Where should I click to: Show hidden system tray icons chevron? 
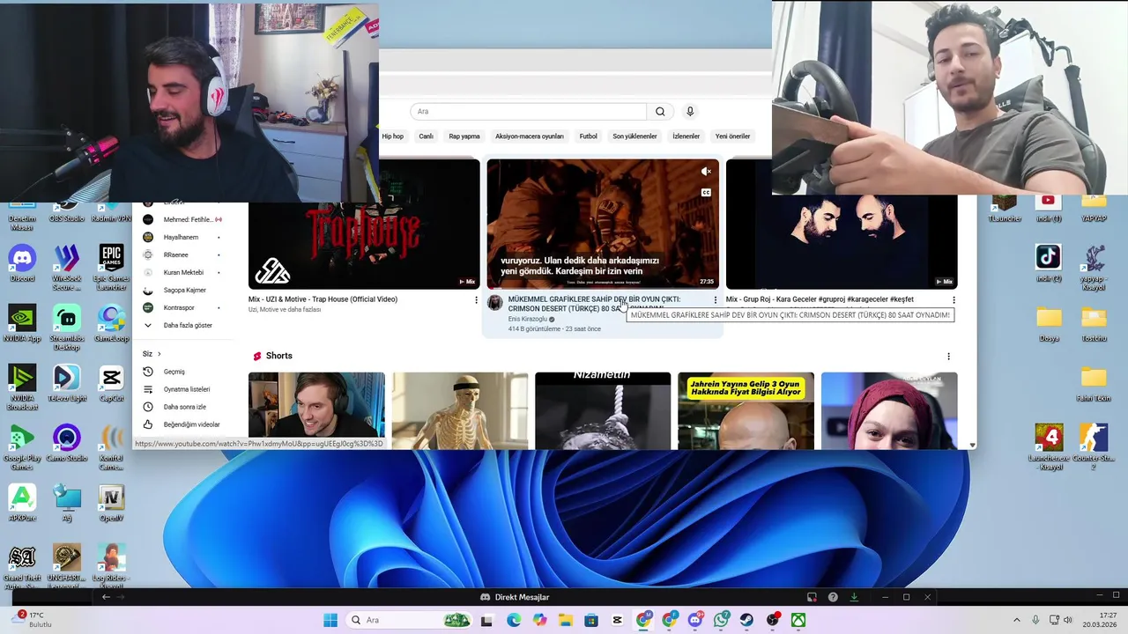click(1016, 620)
